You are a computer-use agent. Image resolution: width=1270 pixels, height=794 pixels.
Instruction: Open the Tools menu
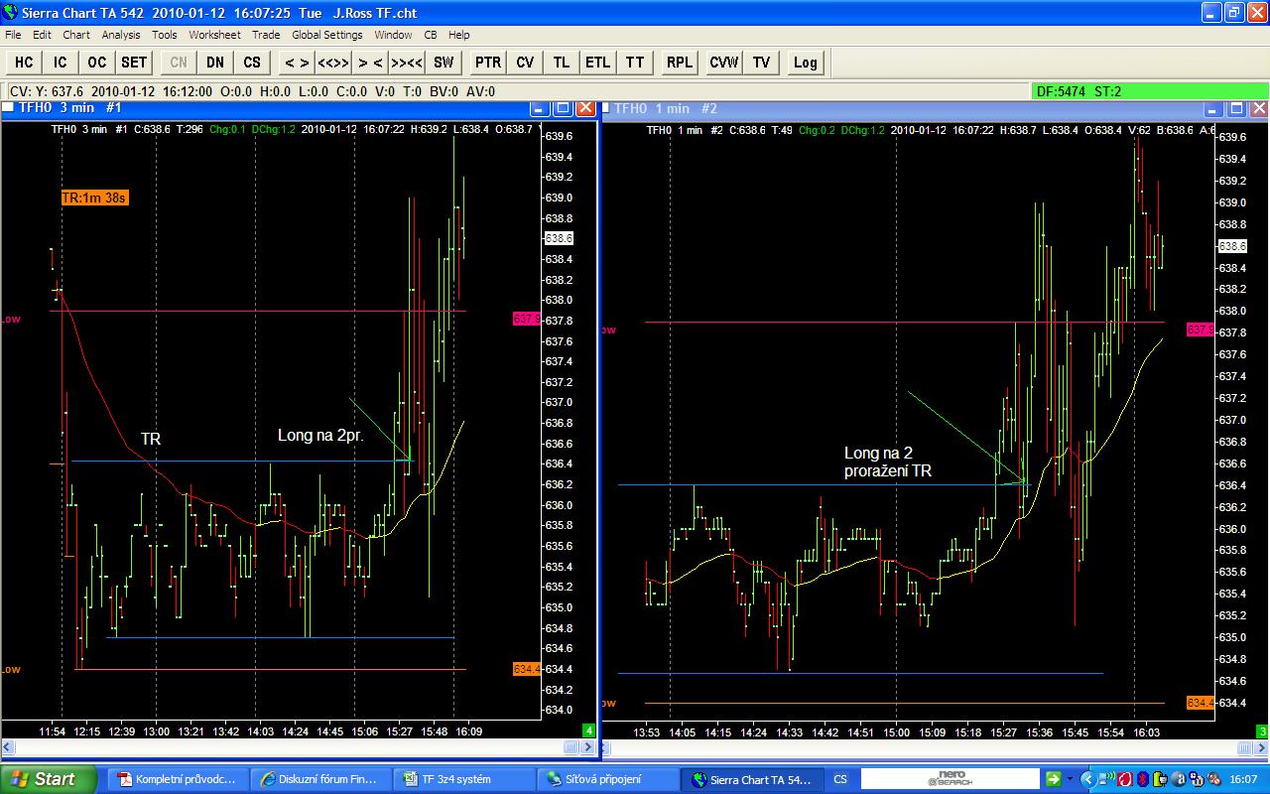[x=165, y=35]
